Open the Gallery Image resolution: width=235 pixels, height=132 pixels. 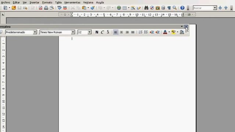coord(158,8)
